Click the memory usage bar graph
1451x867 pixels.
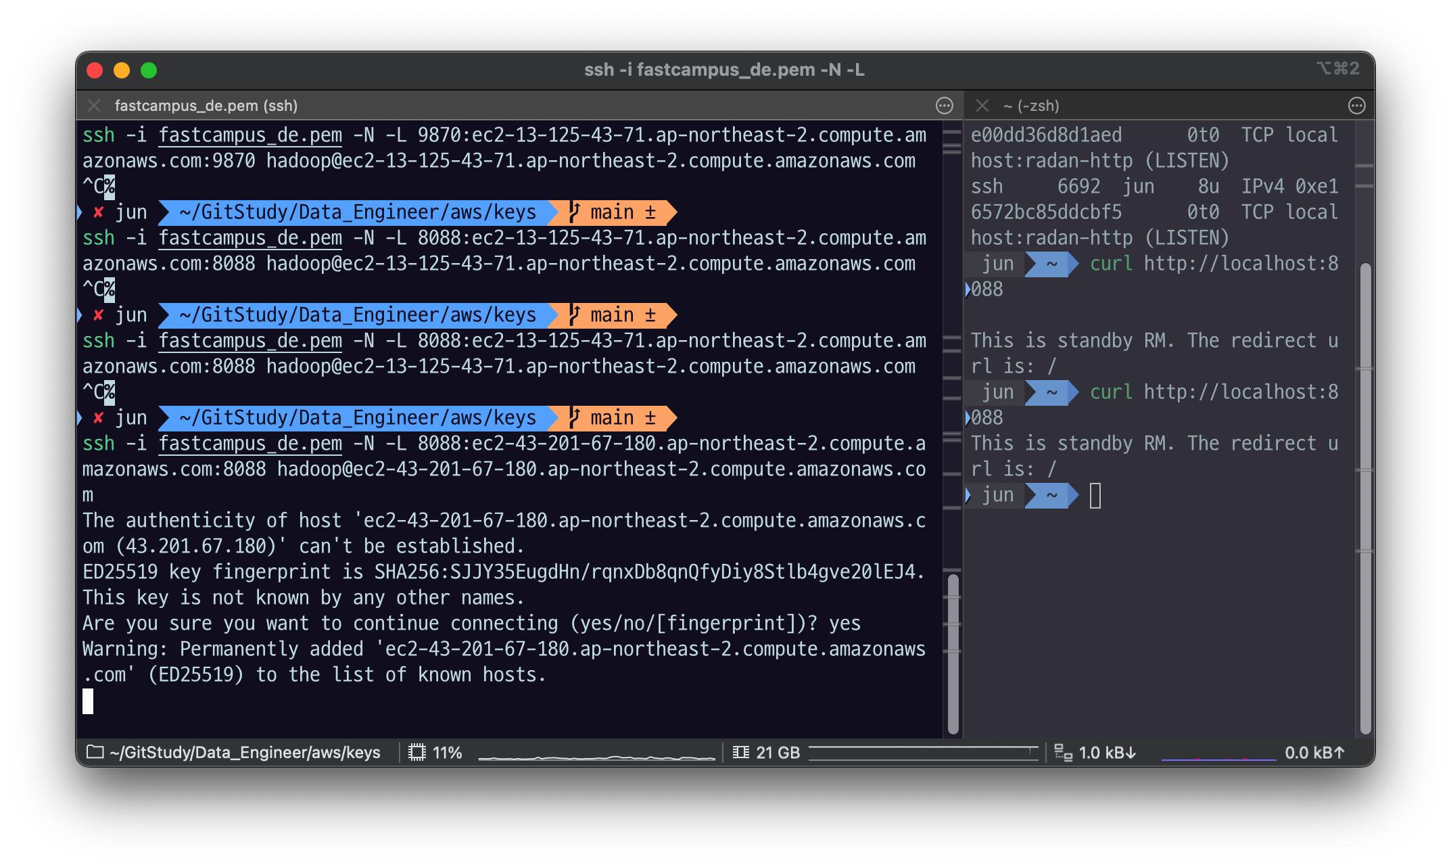[923, 753]
